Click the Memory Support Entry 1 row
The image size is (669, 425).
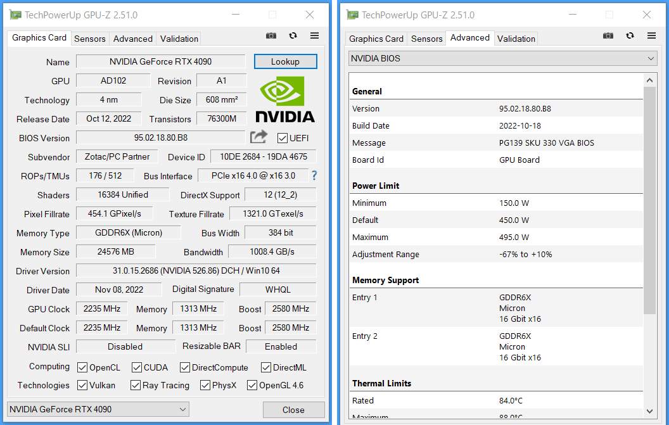(496, 308)
